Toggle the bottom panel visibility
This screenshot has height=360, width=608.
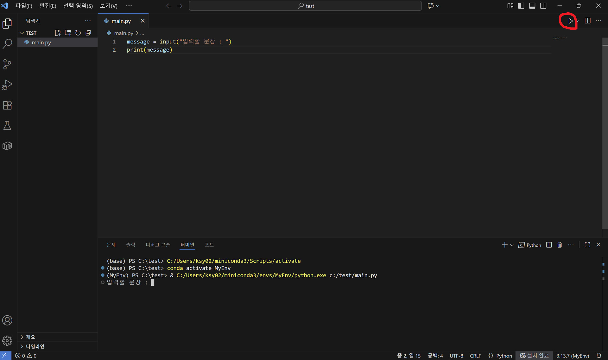tap(532, 6)
